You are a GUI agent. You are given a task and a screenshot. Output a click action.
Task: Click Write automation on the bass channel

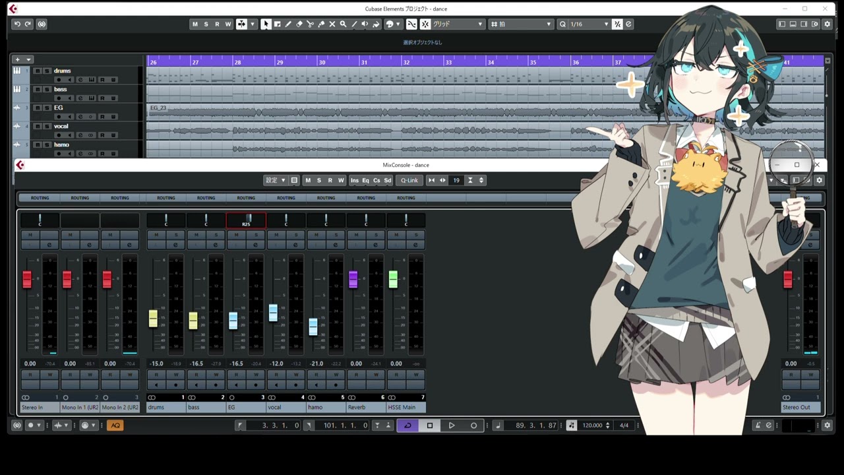(x=216, y=375)
